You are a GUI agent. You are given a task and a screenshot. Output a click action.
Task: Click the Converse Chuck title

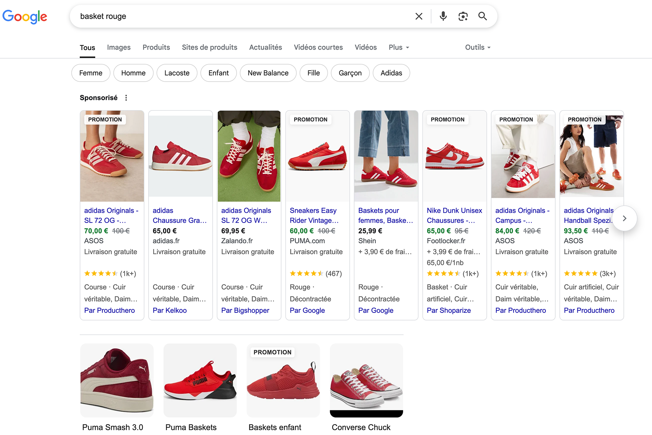tap(361, 427)
